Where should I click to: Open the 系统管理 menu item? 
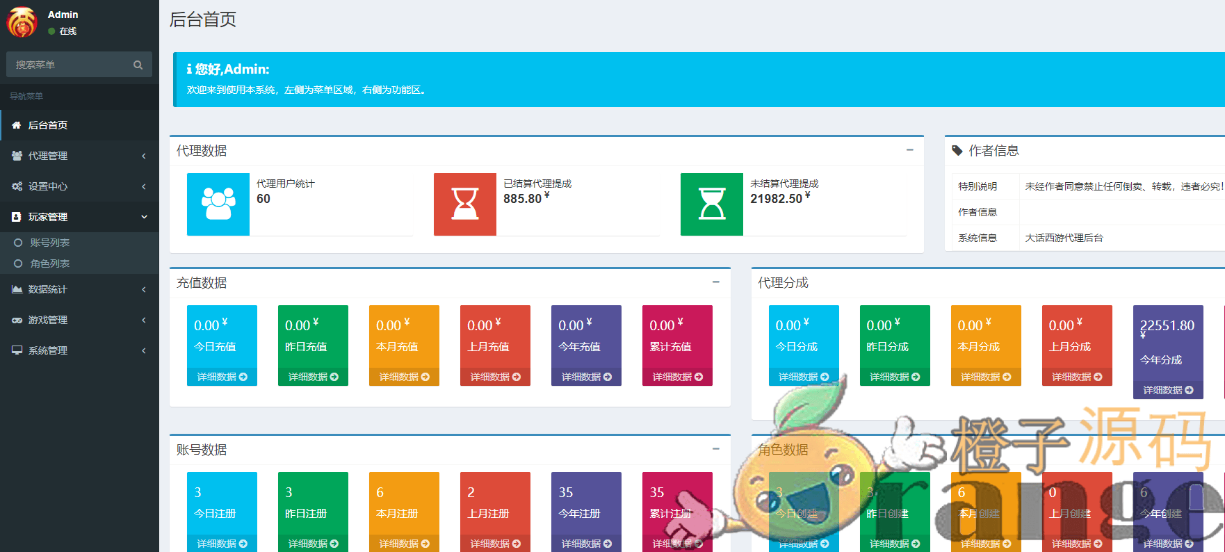pos(79,350)
